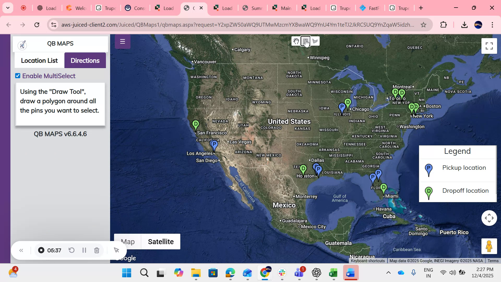Select the polygon draw tool

pos(315,41)
